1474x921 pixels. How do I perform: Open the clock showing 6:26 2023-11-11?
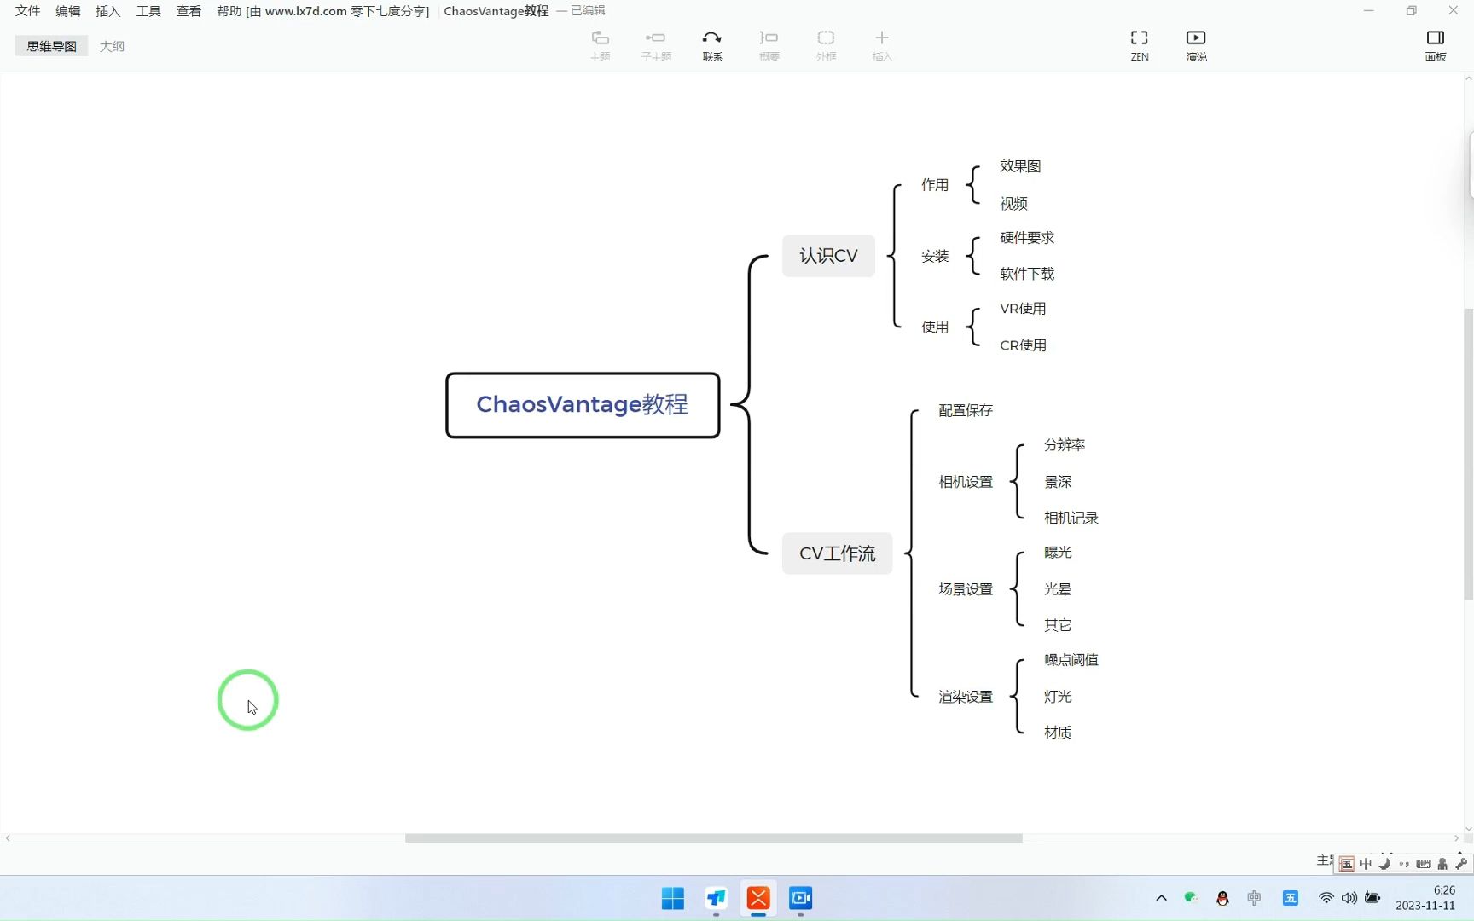tap(1425, 898)
